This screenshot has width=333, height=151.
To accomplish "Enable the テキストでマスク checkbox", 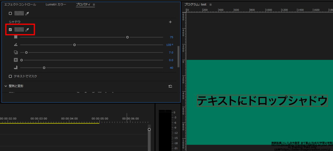I will [10, 76].
